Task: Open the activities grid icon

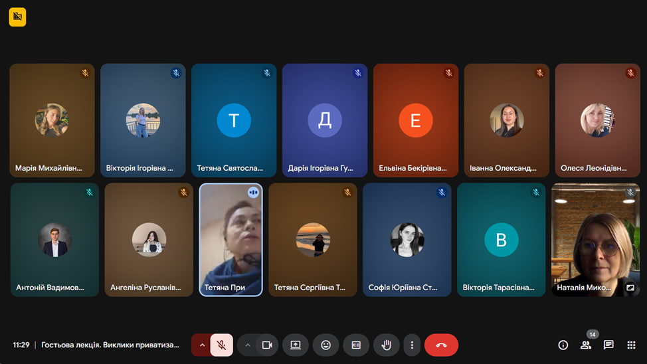Action: point(631,345)
